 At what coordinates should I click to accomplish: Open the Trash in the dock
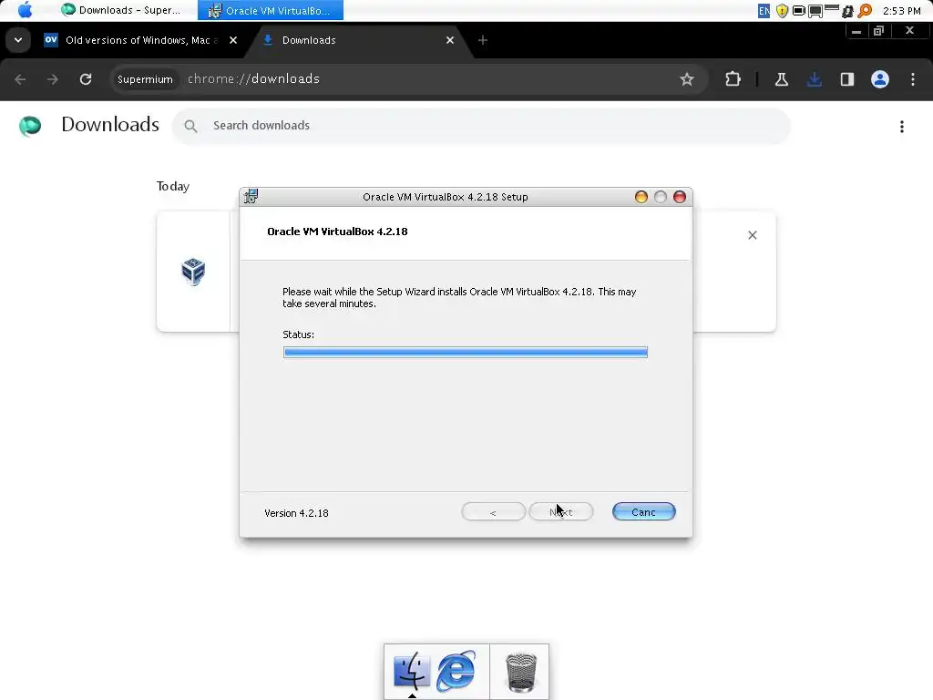pos(520,673)
